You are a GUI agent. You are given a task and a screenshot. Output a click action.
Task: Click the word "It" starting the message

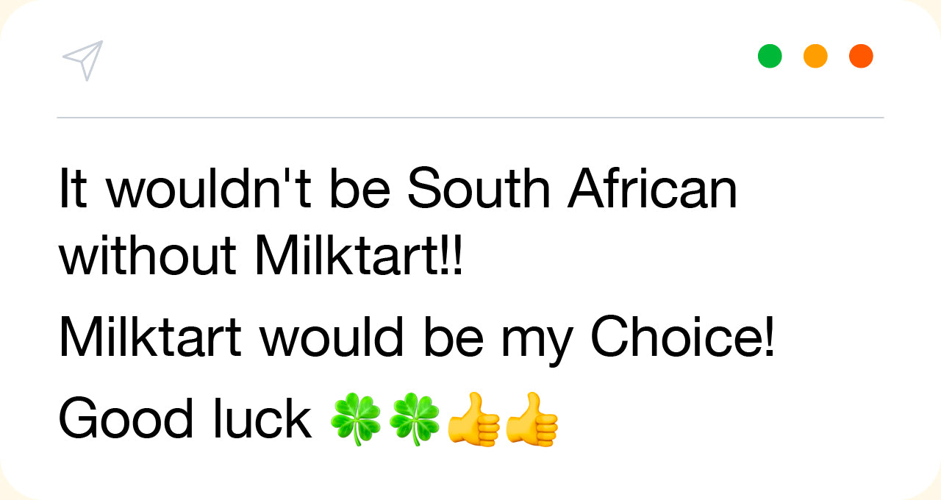click(x=73, y=188)
